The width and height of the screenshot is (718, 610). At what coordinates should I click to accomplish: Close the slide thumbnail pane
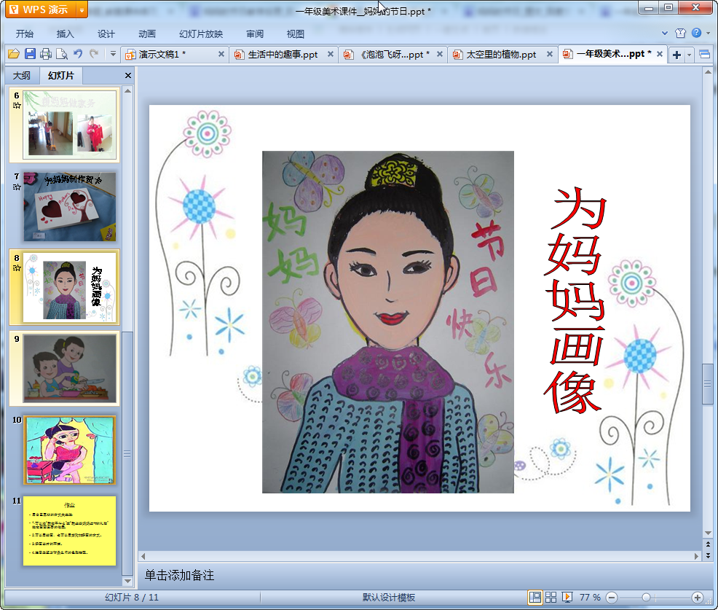(x=128, y=76)
